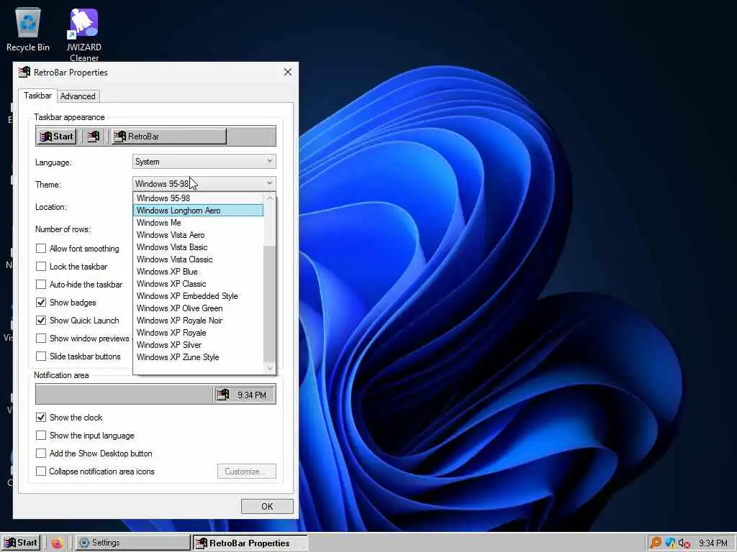Launch JWIZARD Cleaner desktop shortcut
Image resolution: width=737 pixels, height=552 pixels.
pyautogui.click(x=83, y=34)
